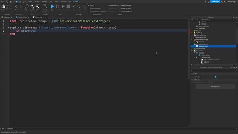Open the Find dropdown arrow
The image size is (238, 134).
click(27, 12)
